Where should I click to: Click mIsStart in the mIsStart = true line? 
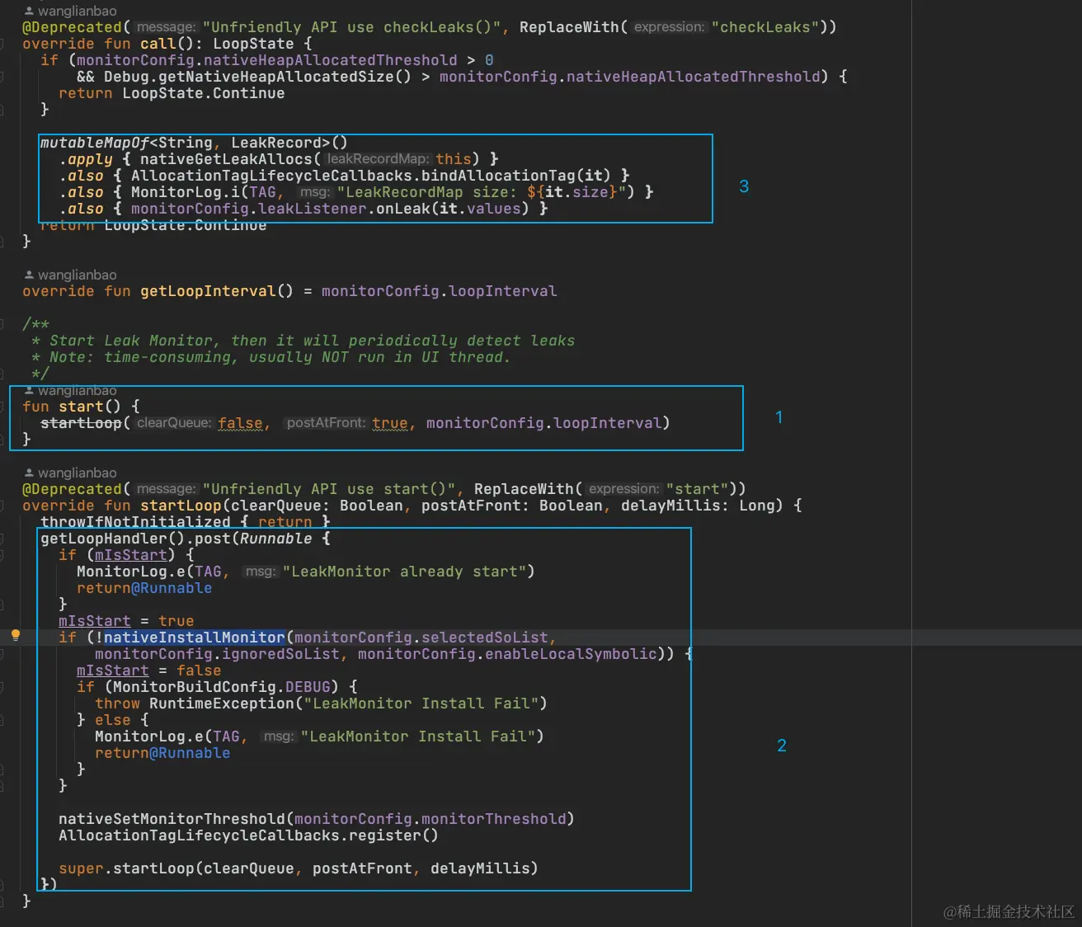[x=95, y=621]
